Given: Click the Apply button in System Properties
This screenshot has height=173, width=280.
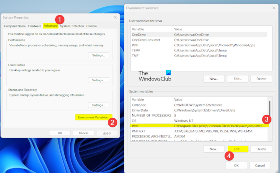Looking at the screenshot, I should [107, 133].
